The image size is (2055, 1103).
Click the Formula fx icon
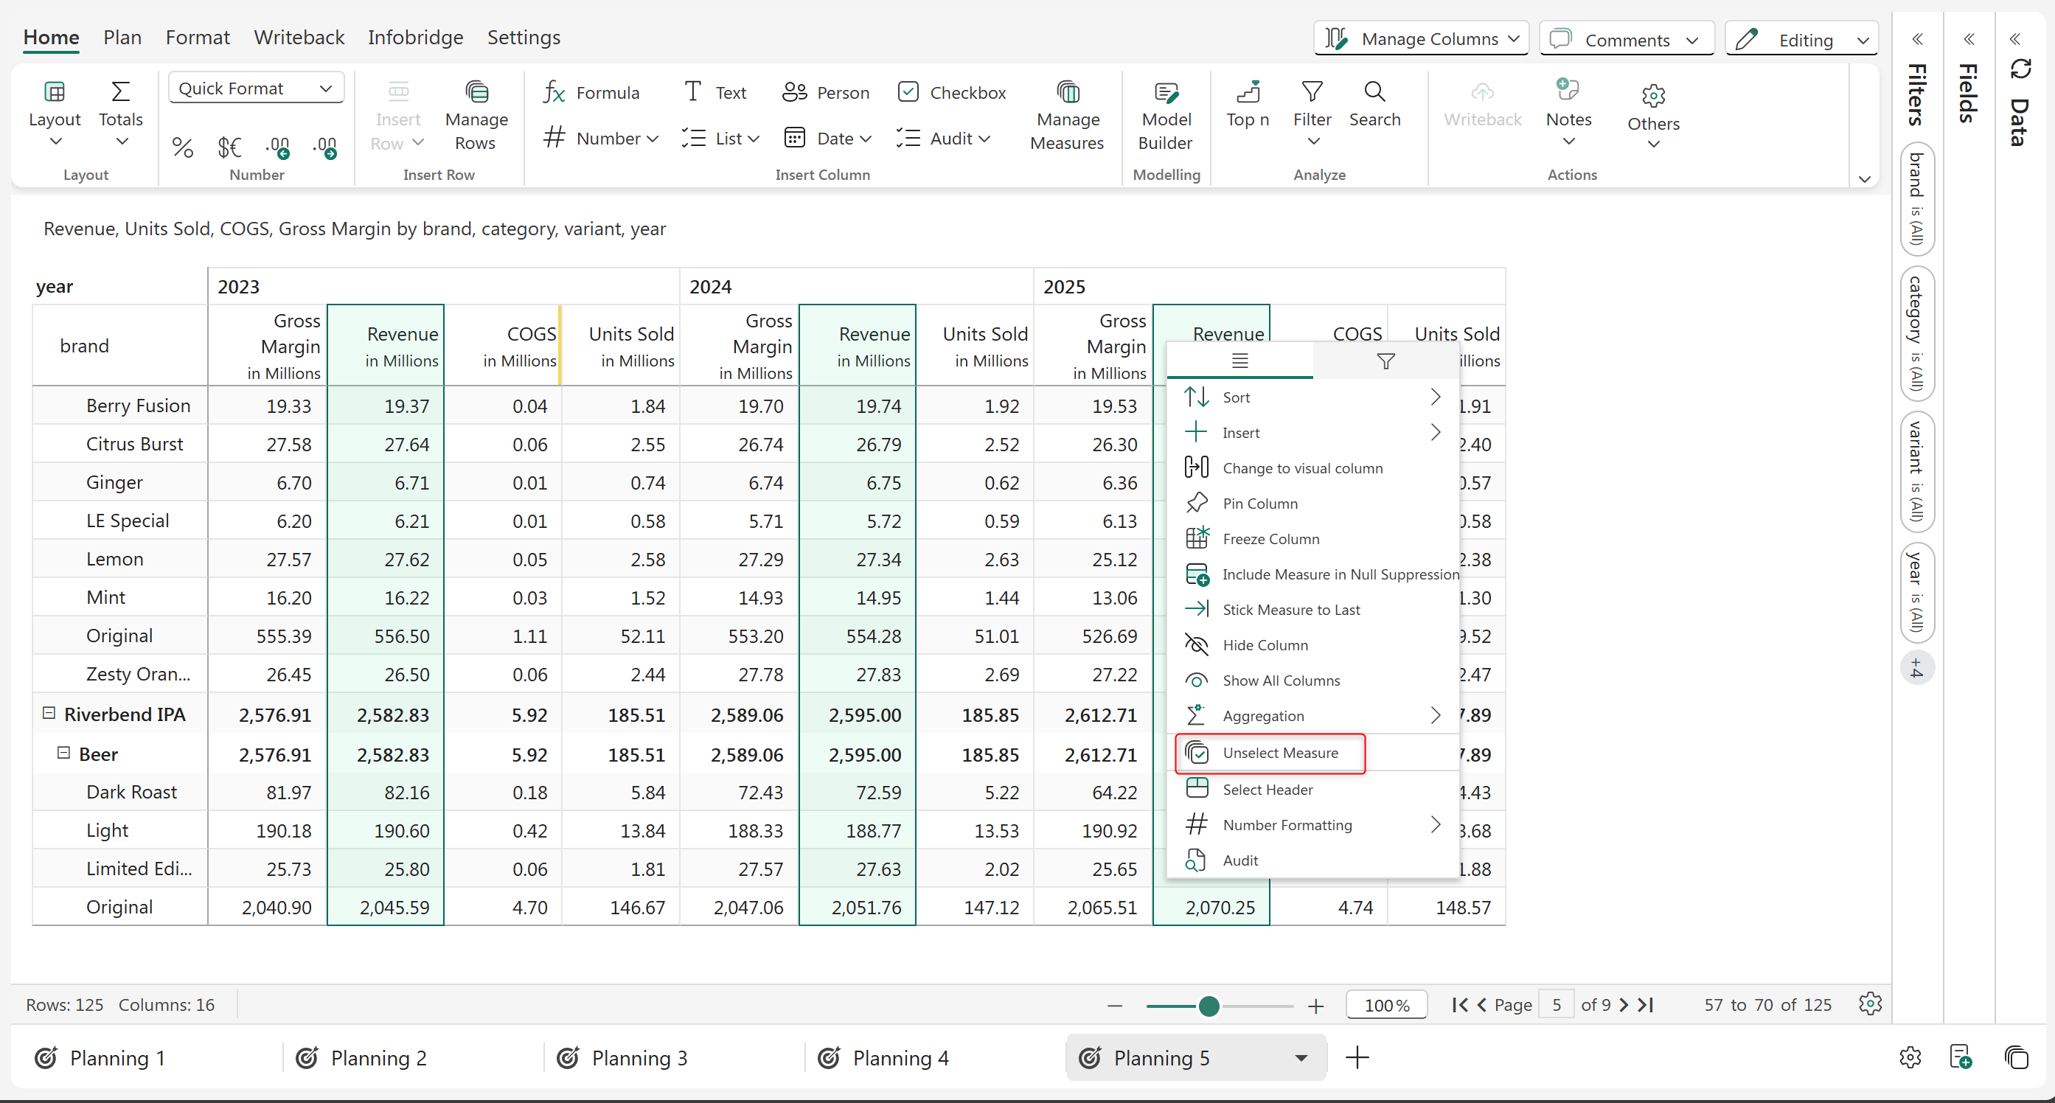(x=554, y=92)
